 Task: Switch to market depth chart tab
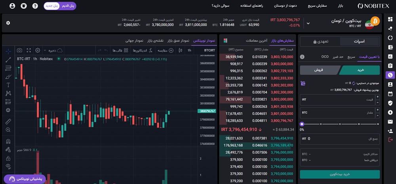[178, 41]
